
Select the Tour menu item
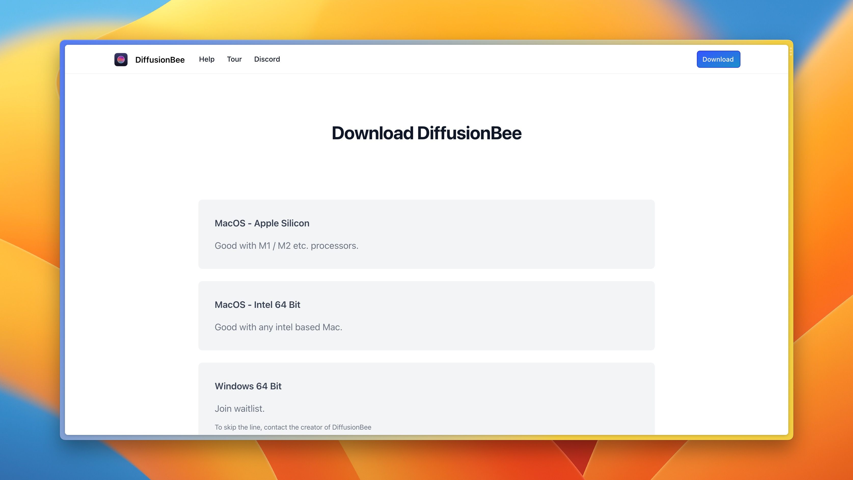[x=234, y=59]
